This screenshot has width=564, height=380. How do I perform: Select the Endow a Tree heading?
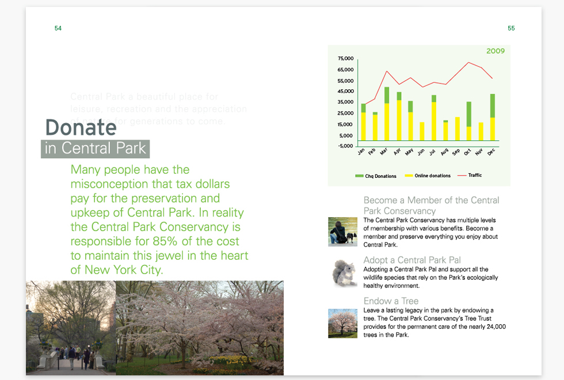click(391, 301)
